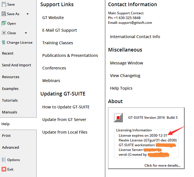The width and height of the screenshot is (194, 177).
Task: Click the Change License ribbon icon
Action: (4, 42)
